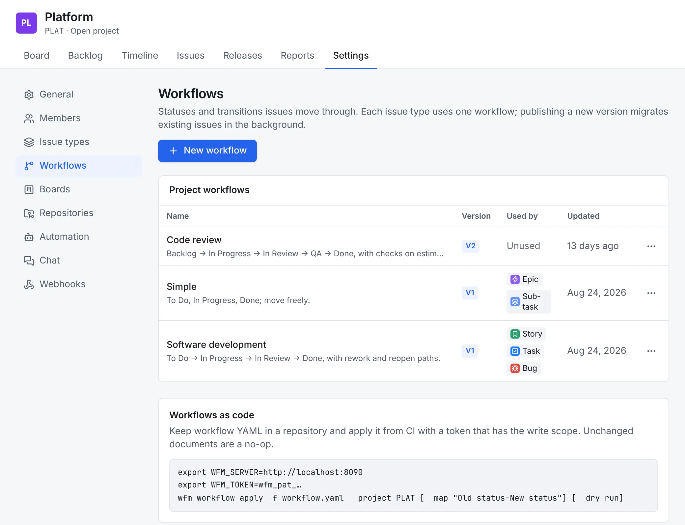Screen dimensions: 685x525
Task: Click the General gear icon in sidebar
Action: 29,95
